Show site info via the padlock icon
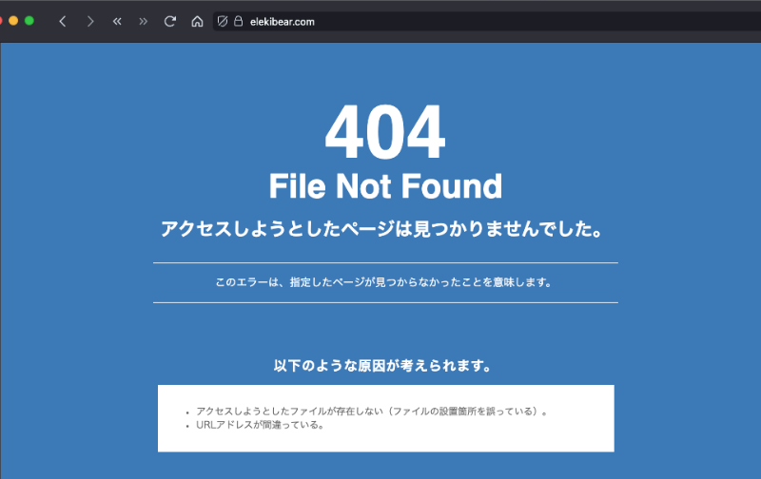The image size is (761, 479). pos(238,21)
